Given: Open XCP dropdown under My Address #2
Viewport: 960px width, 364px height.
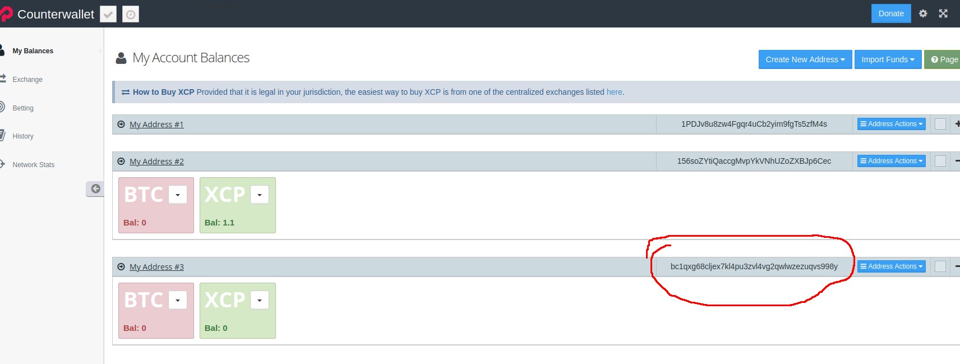Looking at the screenshot, I should [x=260, y=195].
